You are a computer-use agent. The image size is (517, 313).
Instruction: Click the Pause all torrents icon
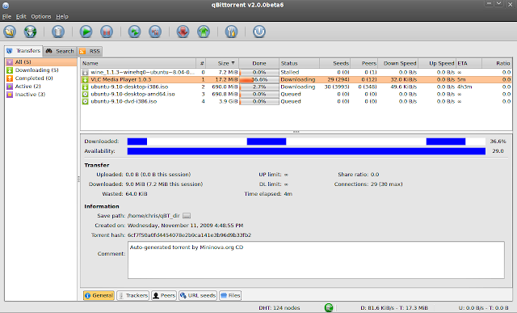[155, 32]
